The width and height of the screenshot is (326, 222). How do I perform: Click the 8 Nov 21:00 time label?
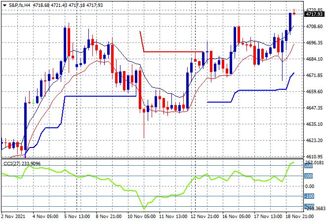click(x=109, y=217)
